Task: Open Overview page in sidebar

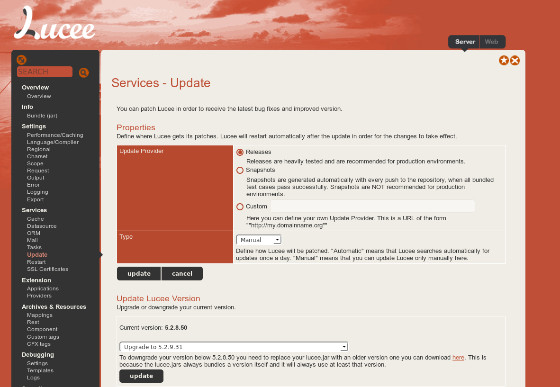Action: (39, 96)
